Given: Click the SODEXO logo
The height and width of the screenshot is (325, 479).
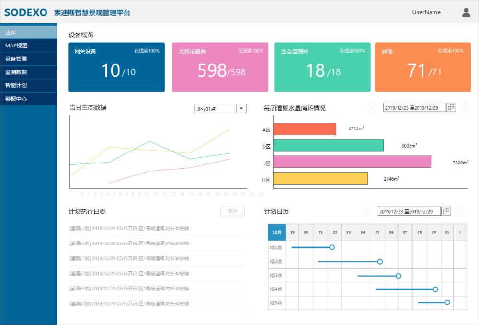Looking at the screenshot, I should 26,12.
